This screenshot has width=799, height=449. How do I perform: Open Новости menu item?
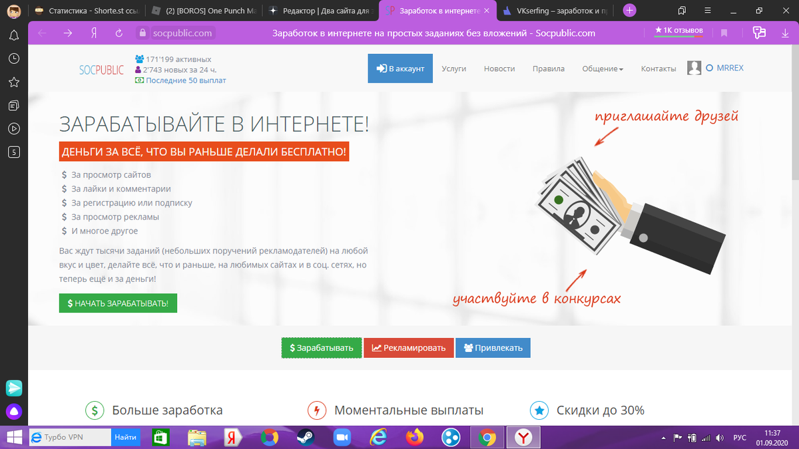(x=499, y=69)
